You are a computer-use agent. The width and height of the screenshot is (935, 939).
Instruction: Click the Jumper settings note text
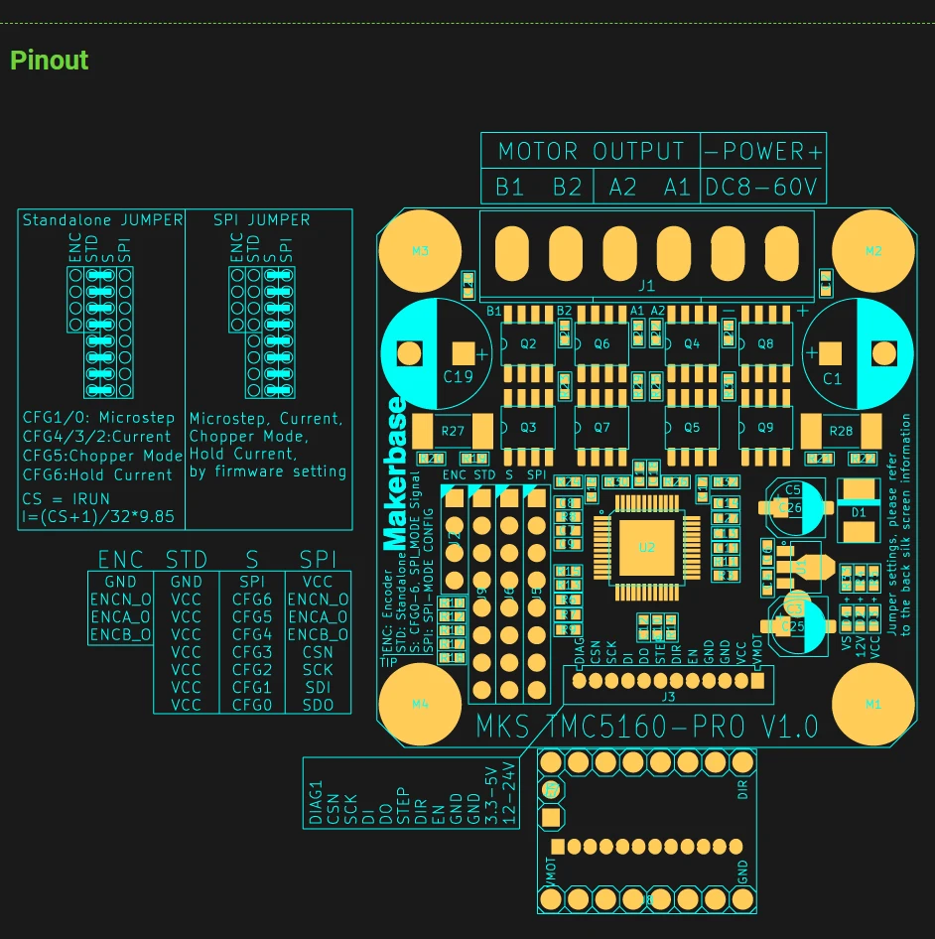tap(898, 525)
